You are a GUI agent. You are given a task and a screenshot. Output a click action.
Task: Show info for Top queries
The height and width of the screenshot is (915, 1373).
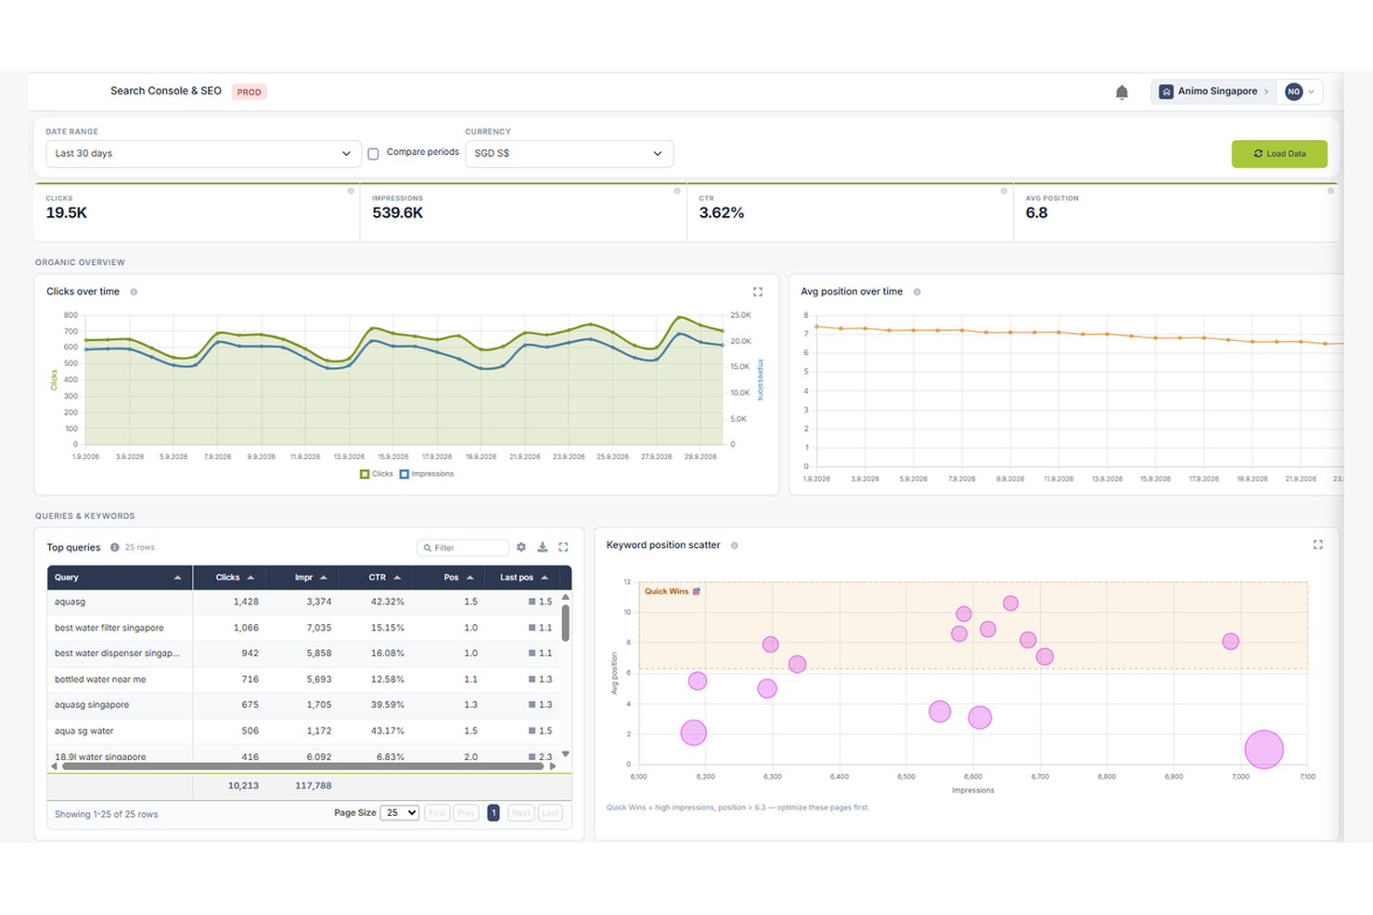(x=115, y=547)
